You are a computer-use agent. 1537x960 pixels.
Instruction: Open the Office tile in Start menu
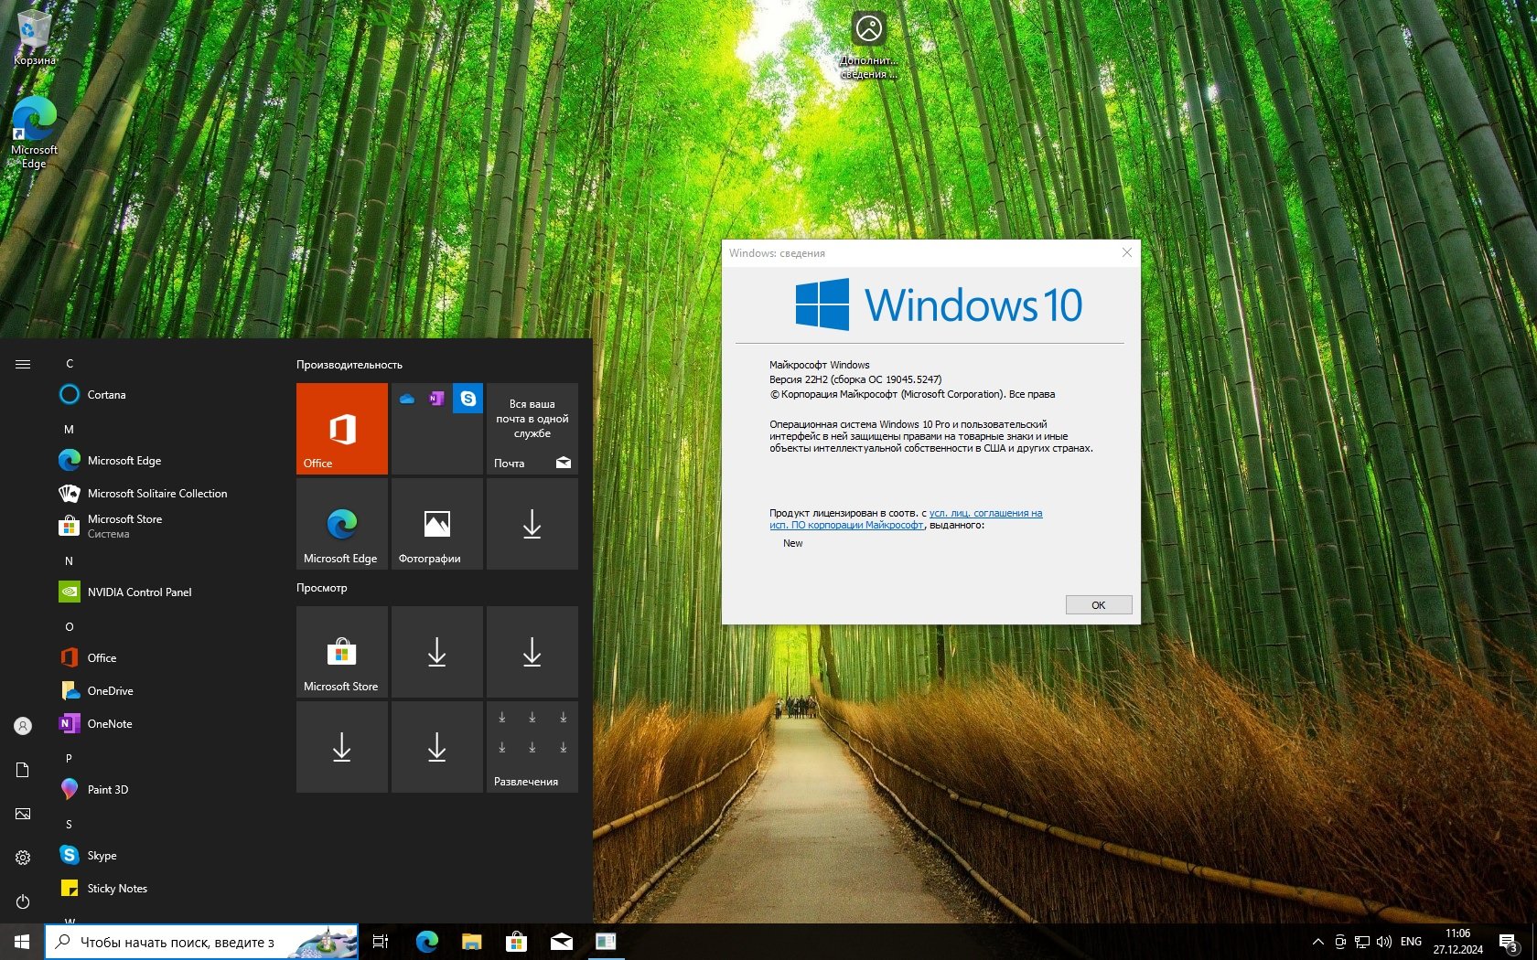[341, 428]
